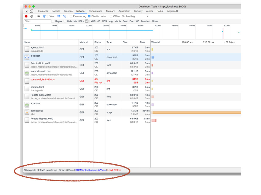Enable Preserve log checkbox
Viewport: 261px width, 195px height.
(x=71, y=16)
